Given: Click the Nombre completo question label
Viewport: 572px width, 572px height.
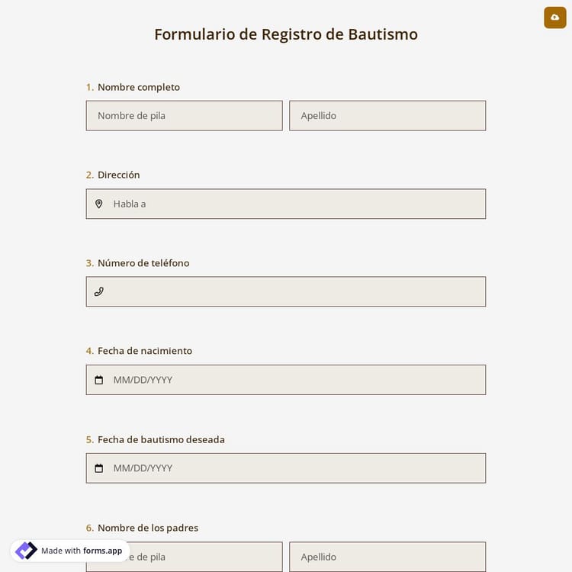Looking at the screenshot, I should (x=139, y=87).
